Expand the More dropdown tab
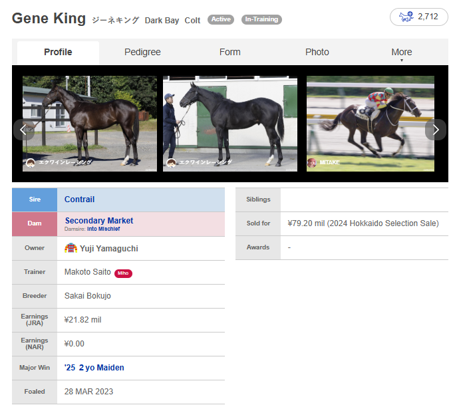Image resolution: width=453 pixels, height=407 pixels. [402, 53]
